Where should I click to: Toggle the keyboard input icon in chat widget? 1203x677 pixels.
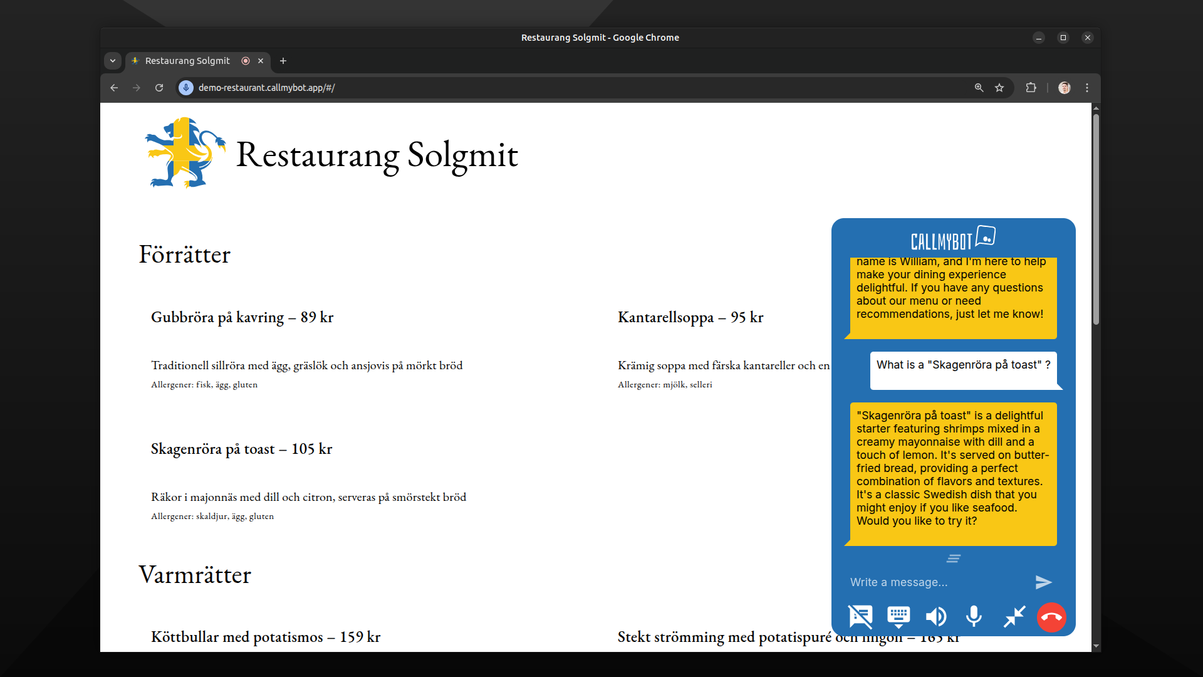coord(898,617)
